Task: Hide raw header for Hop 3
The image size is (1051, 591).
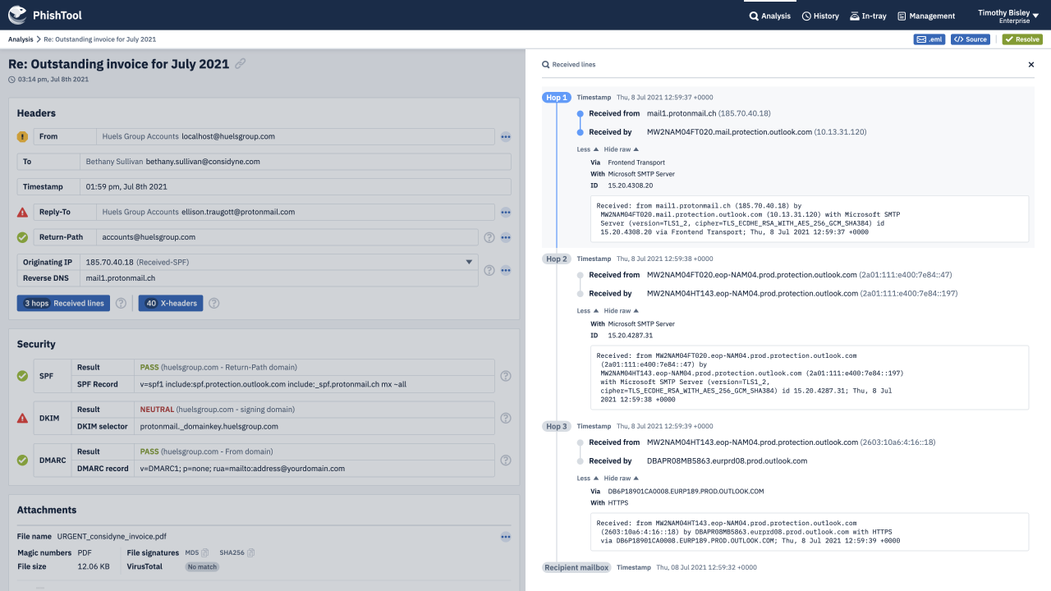Action: (x=621, y=479)
